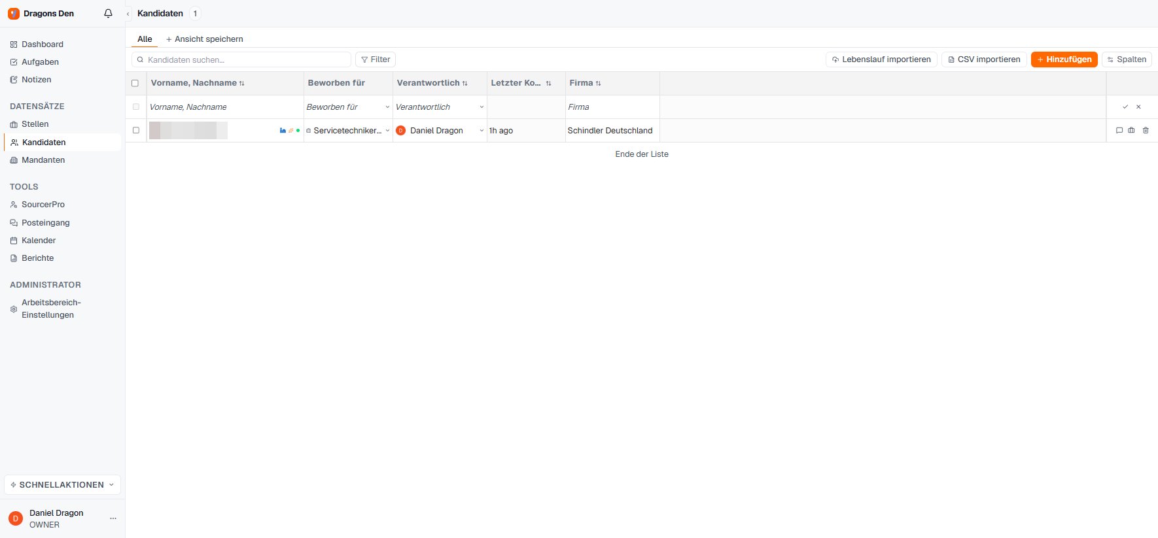Viewport: 1158px width, 538px height.
Task: Select the checkbox of the Servicetechniker candidate row
Action: point(136,130)
